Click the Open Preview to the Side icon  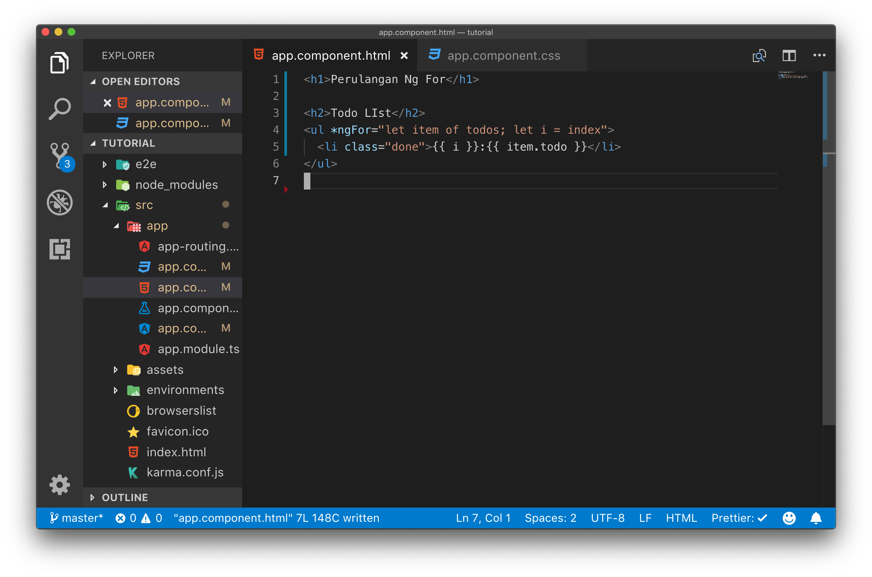click(759, 55)
